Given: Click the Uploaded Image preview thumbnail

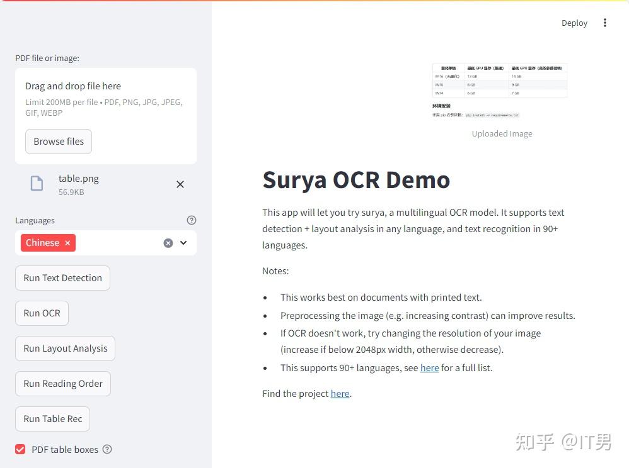Looking at the screenshot, I should (500, 88).
